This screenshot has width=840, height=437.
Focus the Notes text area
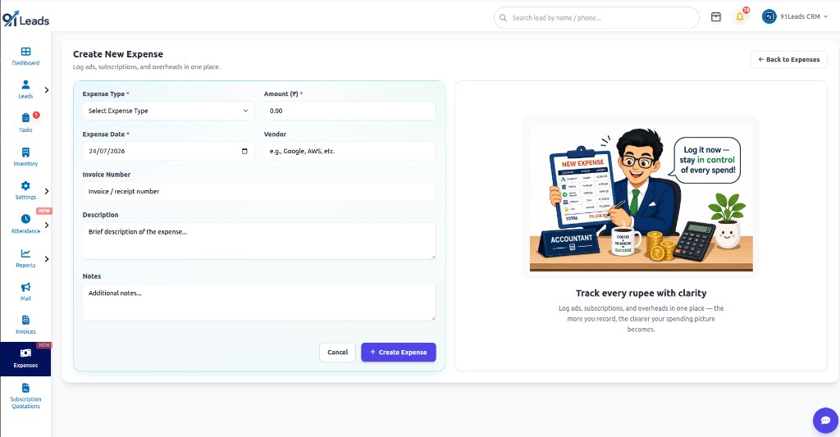259,303
